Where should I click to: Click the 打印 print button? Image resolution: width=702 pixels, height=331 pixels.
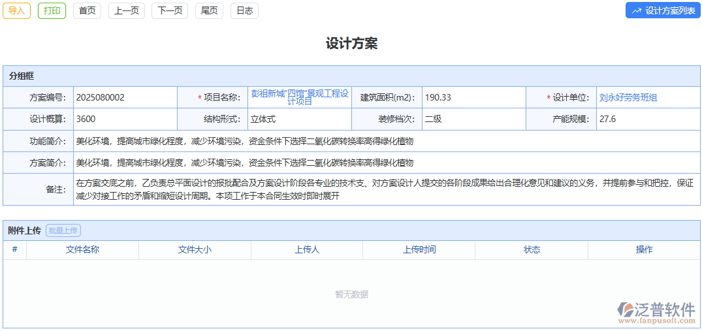pyautogui.click(x=52, y=10)
